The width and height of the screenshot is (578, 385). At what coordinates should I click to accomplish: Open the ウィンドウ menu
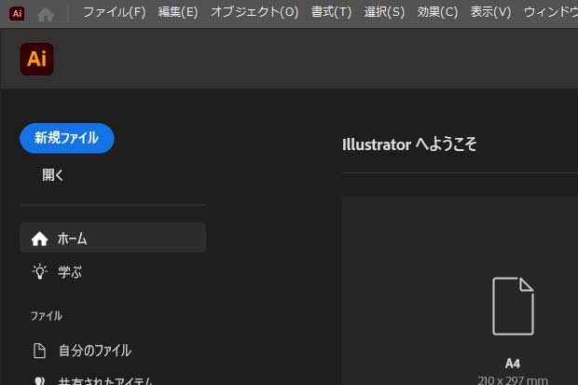pyautogui.click(x=551, y=12)
